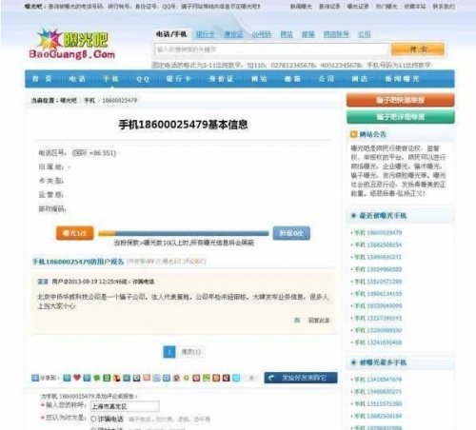
Task: Click the 手机18600025479基本信息 title
Action: (183, 125)
